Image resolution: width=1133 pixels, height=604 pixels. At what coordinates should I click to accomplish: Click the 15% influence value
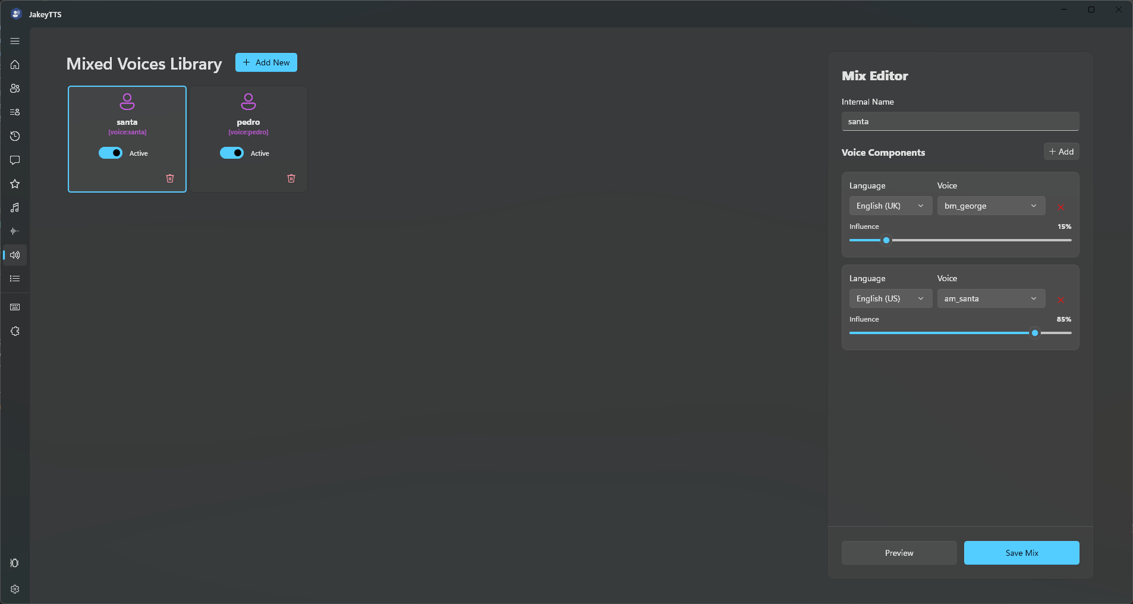(1064, 227)
